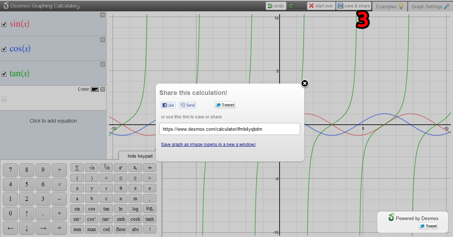This screenshot has height=237, width=453.
Task: Click the summation sigma key
Action: pos(77,168)
